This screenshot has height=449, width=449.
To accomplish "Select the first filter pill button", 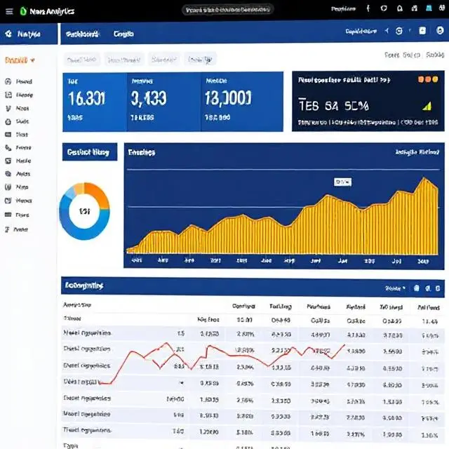I will click(81, 60).
